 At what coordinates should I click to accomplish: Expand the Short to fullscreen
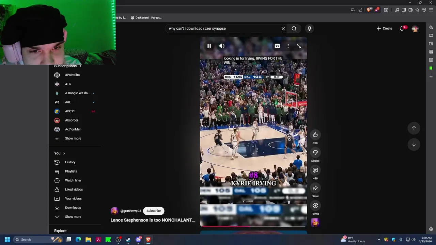pos(299,46)
